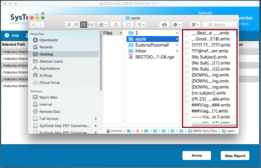Expand the folder named 2

pos(177,33)
